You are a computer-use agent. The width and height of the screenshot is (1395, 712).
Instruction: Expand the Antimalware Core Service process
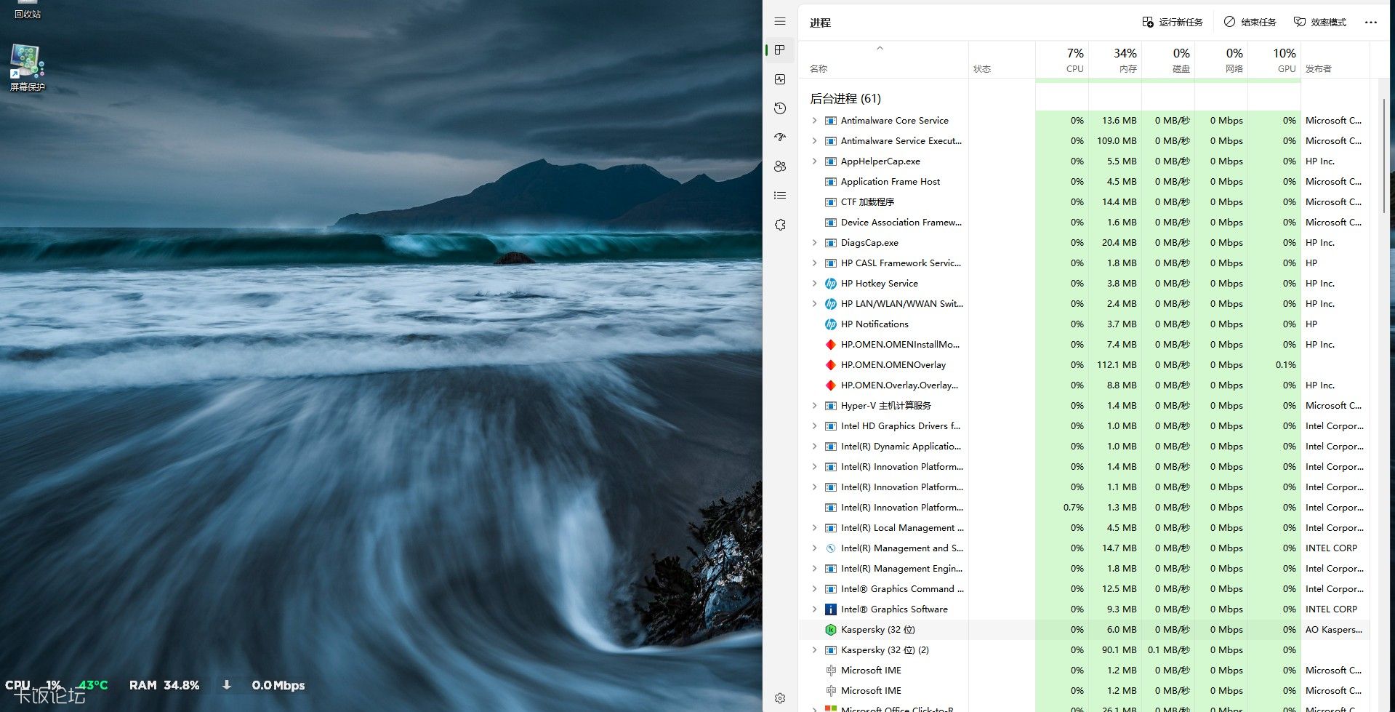(814, 121)
